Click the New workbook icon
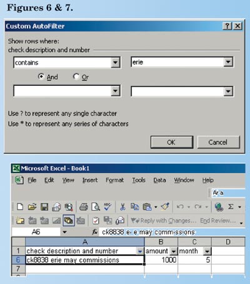The height and width of the screenshot is (284, 250). click(20, 207)
